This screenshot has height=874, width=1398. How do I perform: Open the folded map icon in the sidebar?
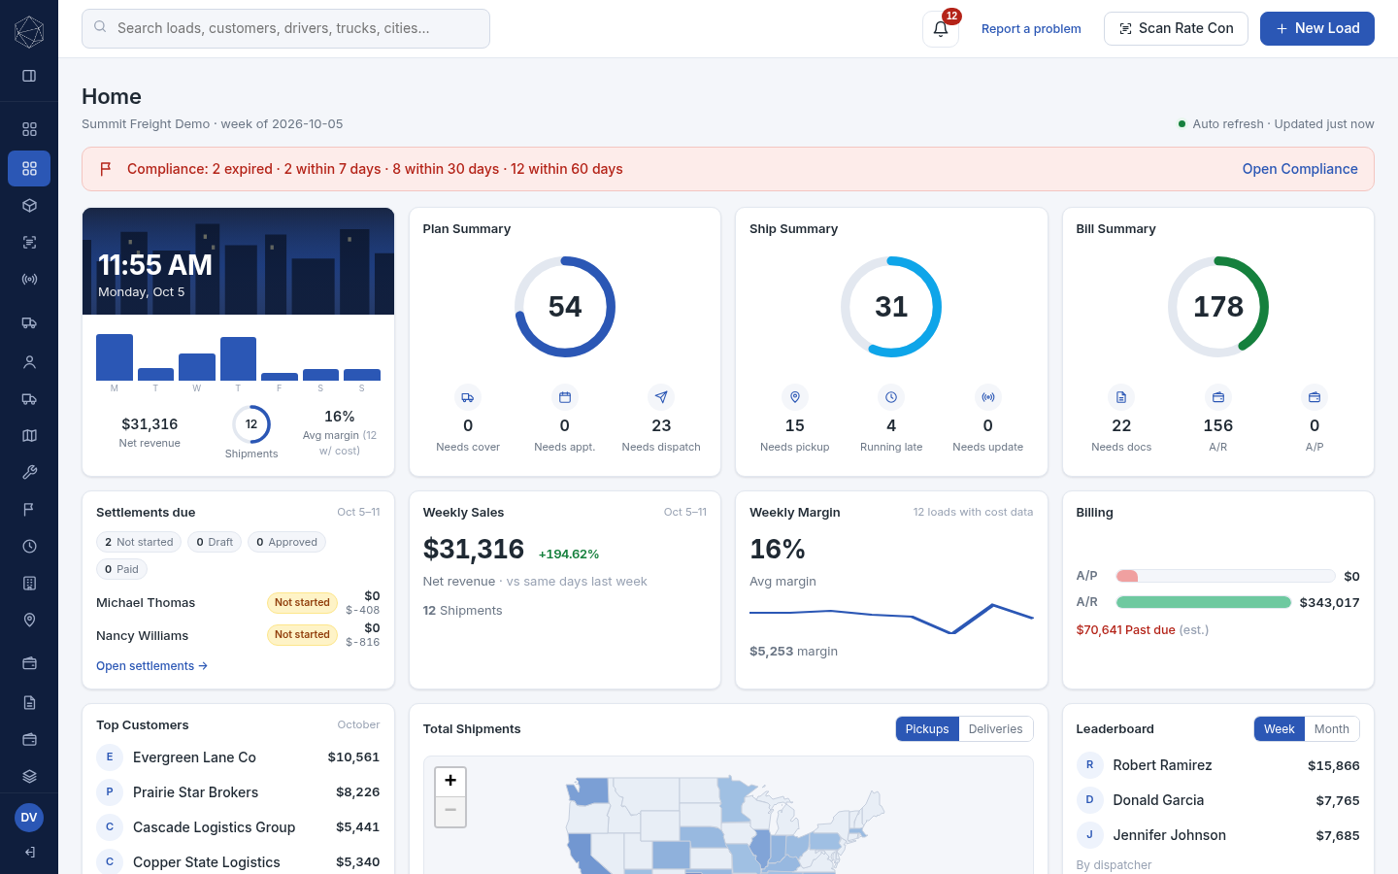29,436
